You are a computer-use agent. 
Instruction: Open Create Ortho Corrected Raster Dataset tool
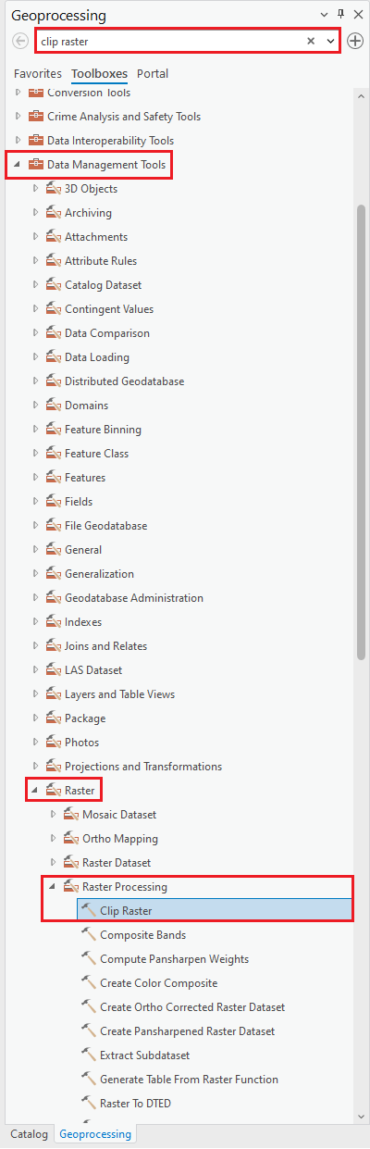pos(192,1007)
